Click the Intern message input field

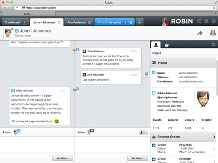(x=112, y=144)
